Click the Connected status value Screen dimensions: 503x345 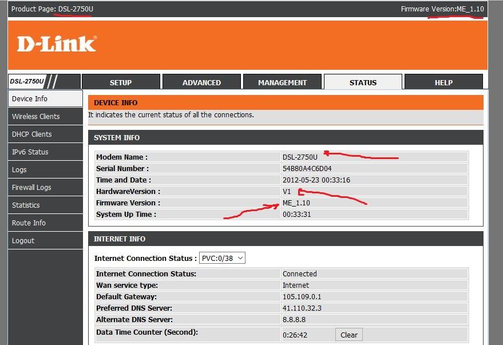[x=300, y=274]
